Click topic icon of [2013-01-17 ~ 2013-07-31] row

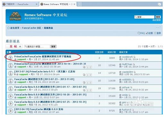pyautogui.click(x=11, y=88)
